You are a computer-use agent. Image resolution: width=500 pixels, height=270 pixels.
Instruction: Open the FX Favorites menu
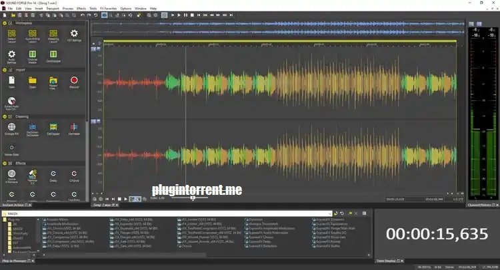pos(109,9)
